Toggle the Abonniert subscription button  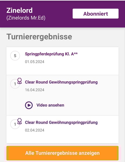[x=96, y=14]
